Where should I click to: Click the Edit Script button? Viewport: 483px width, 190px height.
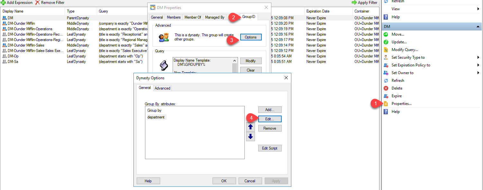270,148
